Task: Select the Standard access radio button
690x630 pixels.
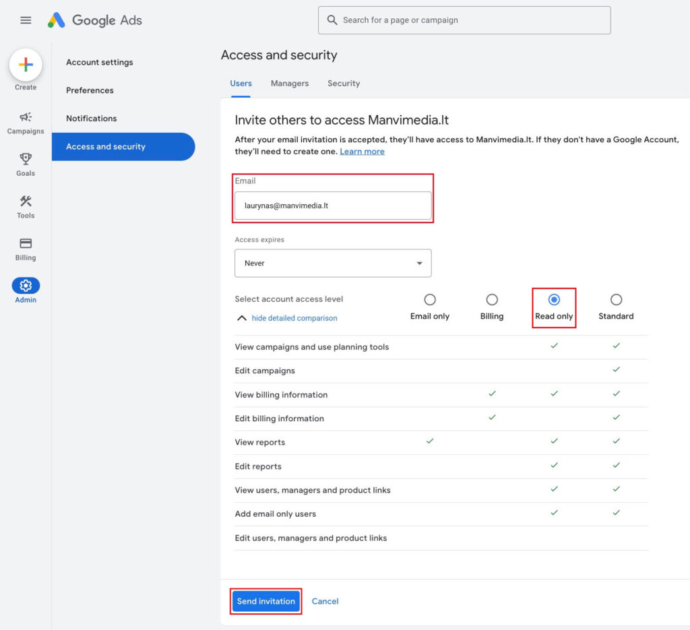Action: coord(616,300)
